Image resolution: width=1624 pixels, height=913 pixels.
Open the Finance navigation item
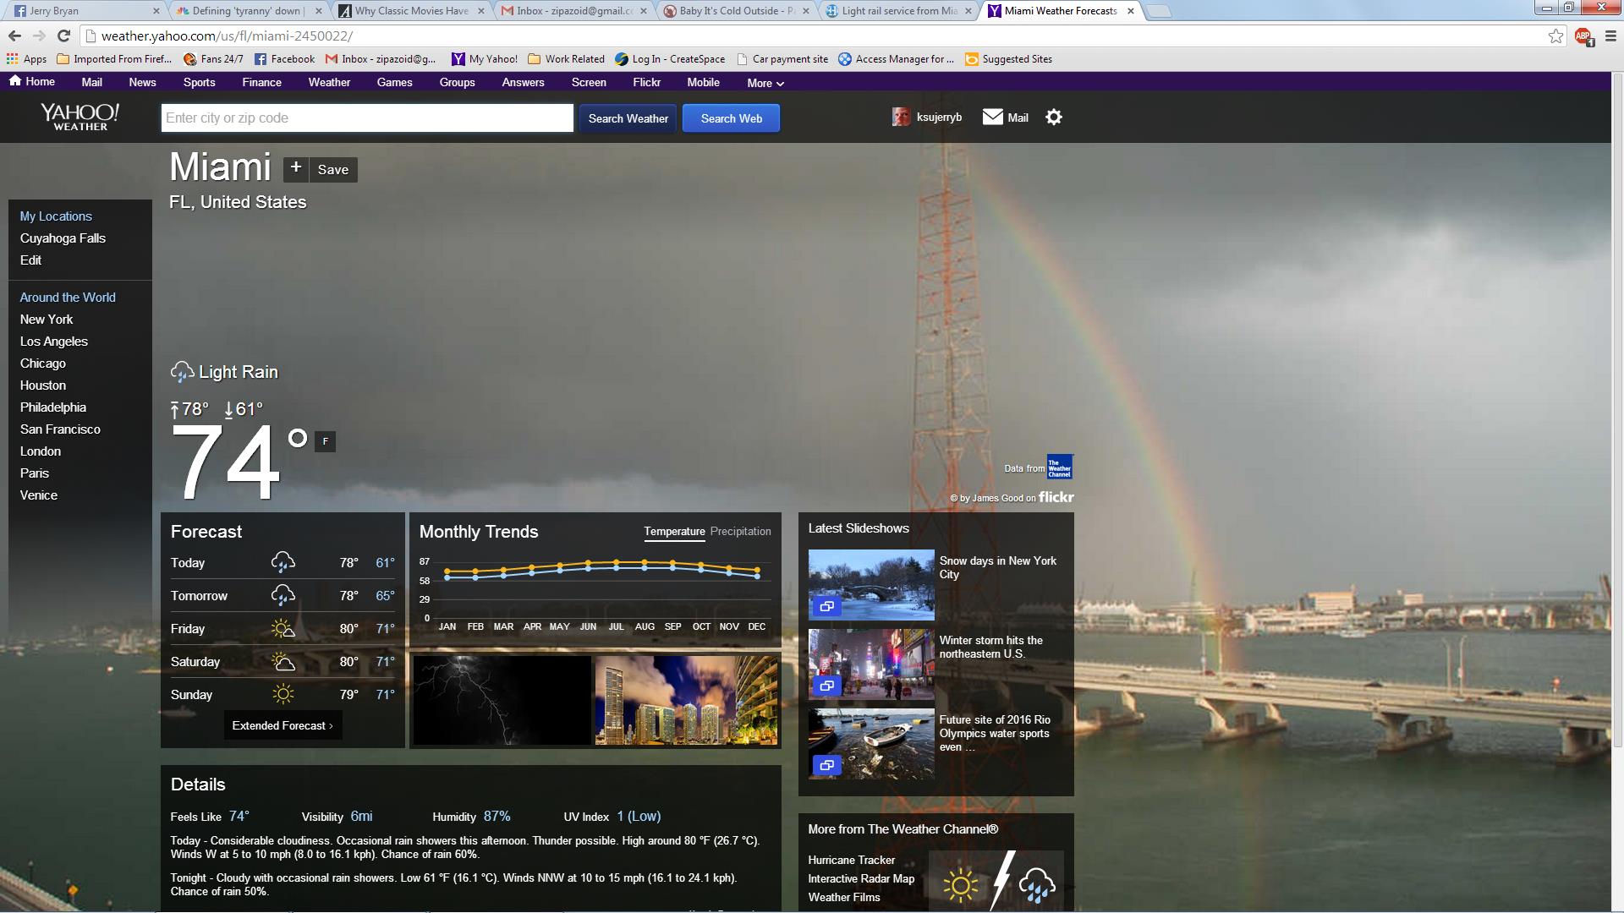(261, 82)
